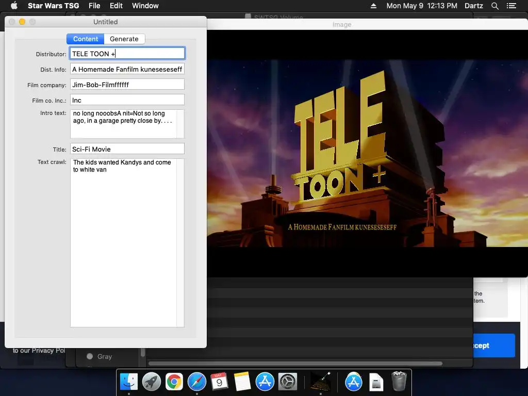This screenshot has width=528, height=396.
Task: Click inside the Text crawl area
Action: point(123,242)
